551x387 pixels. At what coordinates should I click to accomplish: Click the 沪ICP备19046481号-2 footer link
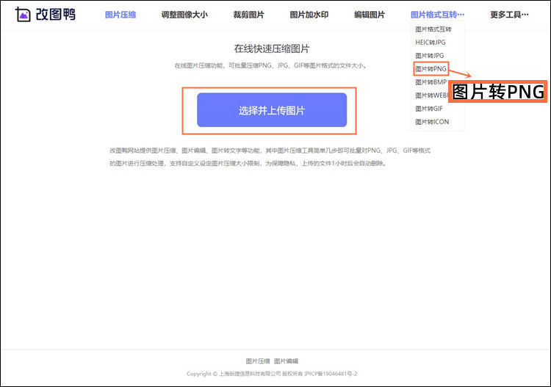pyautogui.click(x=331, y=374)
